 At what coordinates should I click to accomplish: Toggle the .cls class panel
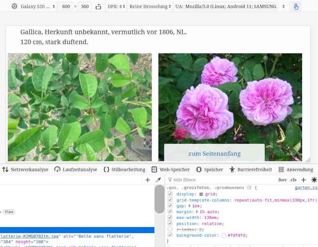[293, 180]
